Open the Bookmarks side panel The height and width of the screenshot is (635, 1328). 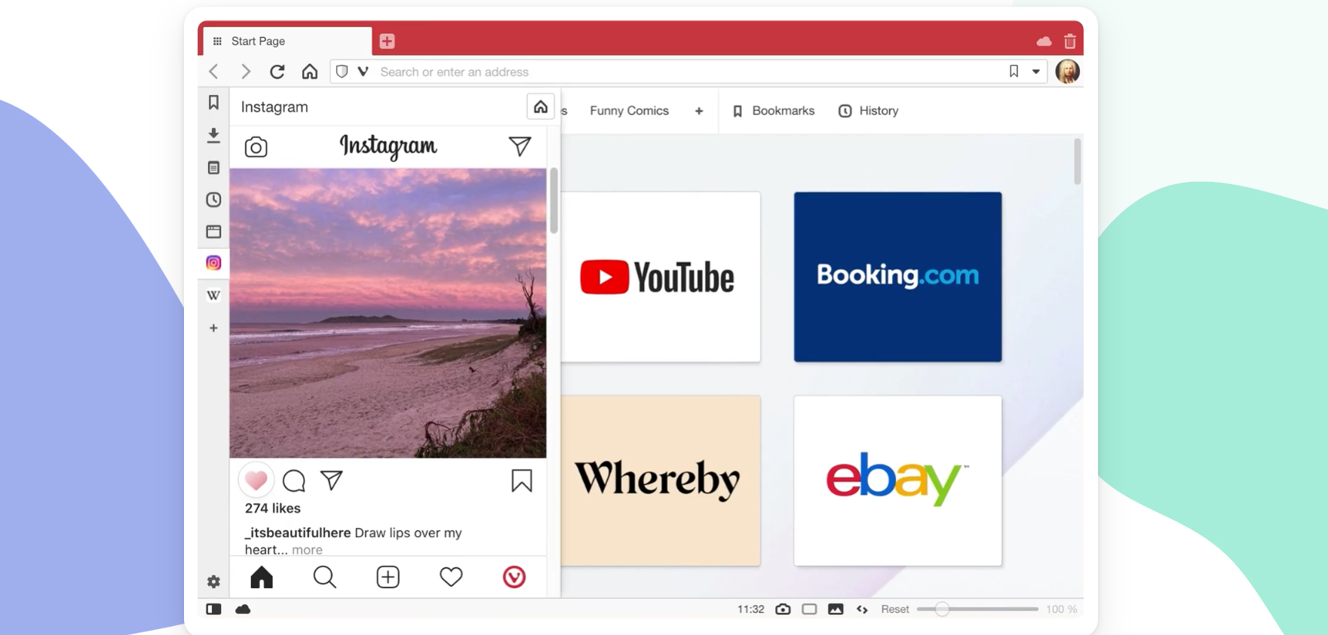(213, 102)
